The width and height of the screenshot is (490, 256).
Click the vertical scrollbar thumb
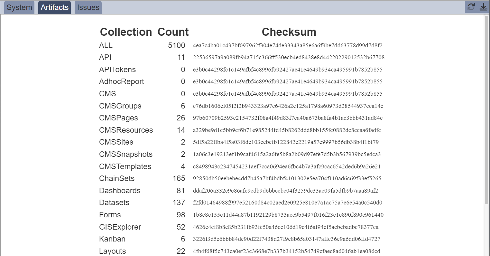(486, 109)
